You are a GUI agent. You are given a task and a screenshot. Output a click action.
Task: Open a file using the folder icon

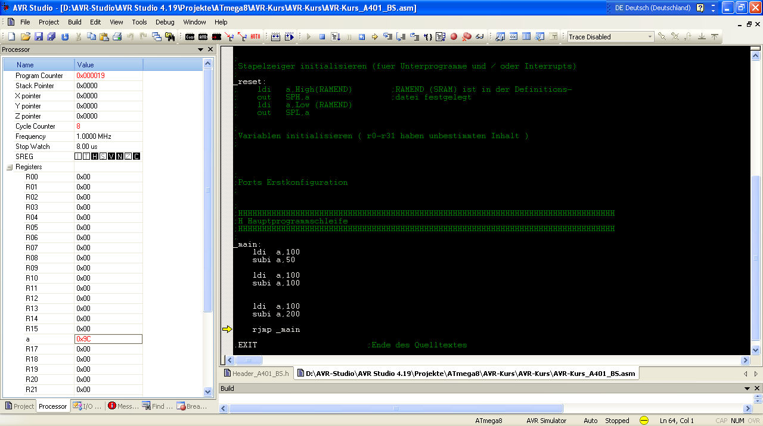point(26,37)
